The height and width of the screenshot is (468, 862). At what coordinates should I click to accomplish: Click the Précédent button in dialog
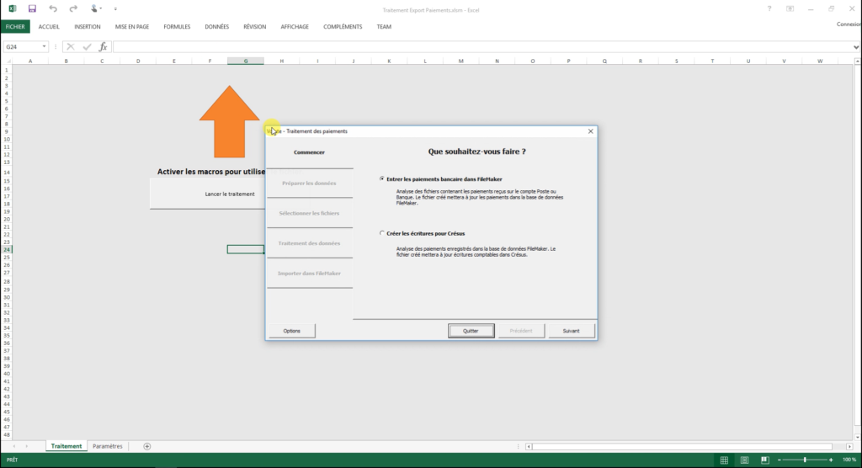click(x=521, y=331)
